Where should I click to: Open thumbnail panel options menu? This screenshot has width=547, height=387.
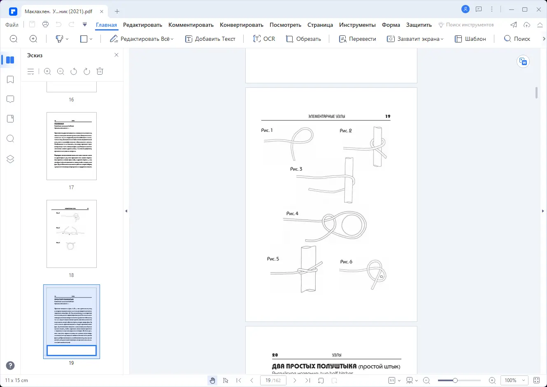(31, 71)
